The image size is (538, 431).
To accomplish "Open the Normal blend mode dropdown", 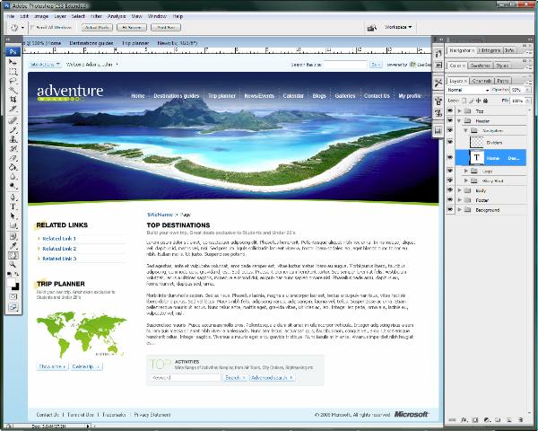I will 468,90.
